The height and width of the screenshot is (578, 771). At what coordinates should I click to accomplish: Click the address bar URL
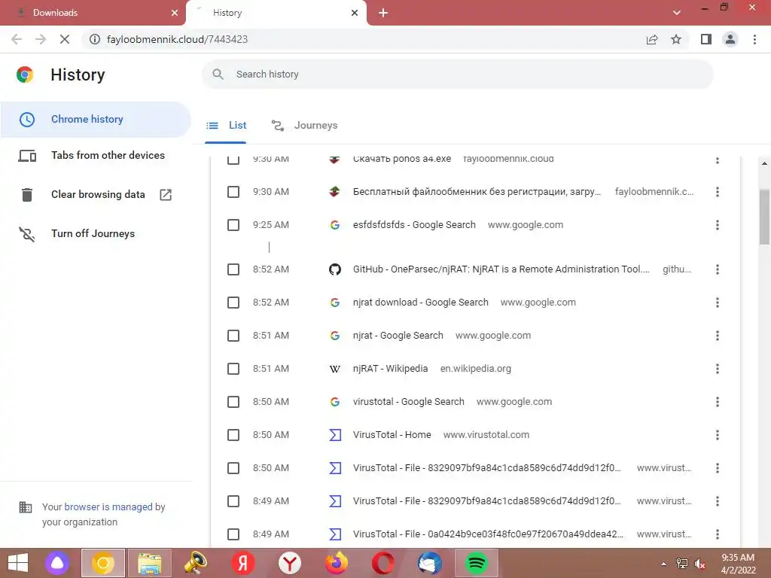[177, 39]
